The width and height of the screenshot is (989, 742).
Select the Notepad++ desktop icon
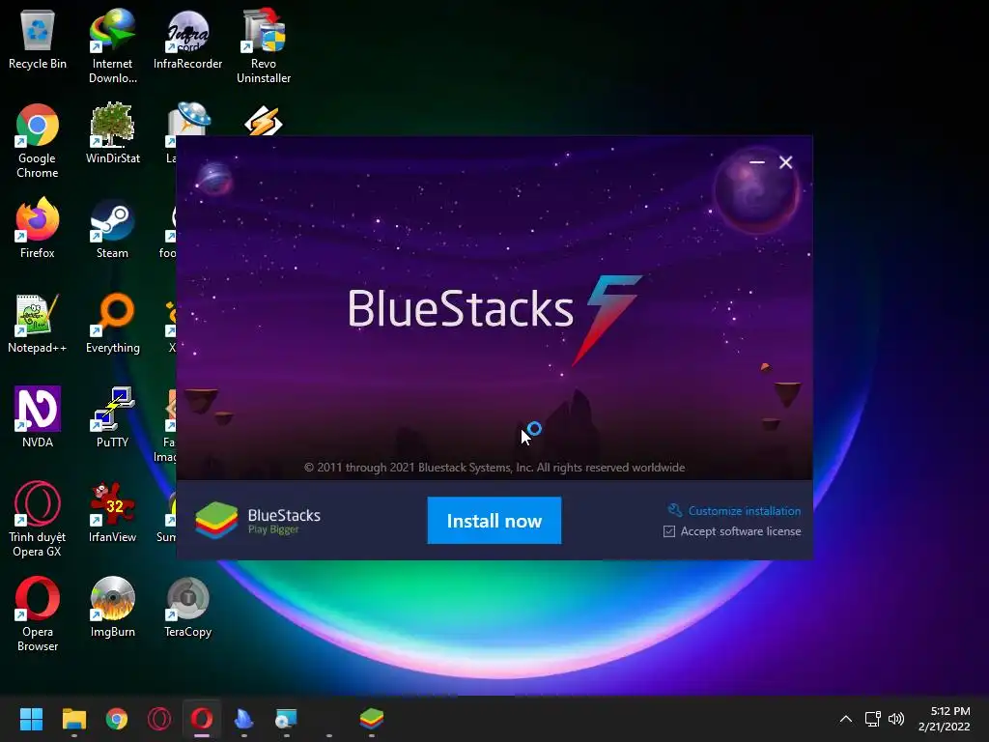[x=38, y=324]
